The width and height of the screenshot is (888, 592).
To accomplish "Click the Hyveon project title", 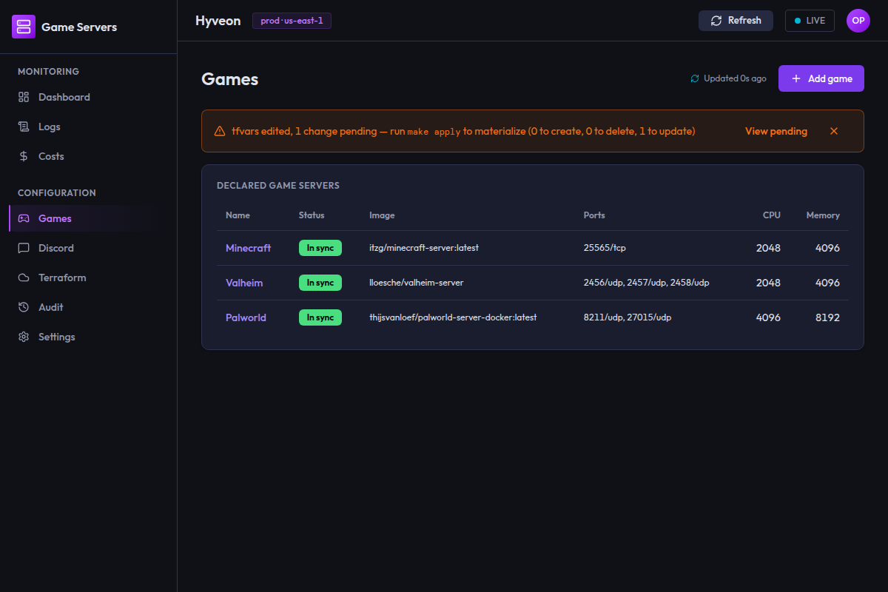I will [218, 21].
